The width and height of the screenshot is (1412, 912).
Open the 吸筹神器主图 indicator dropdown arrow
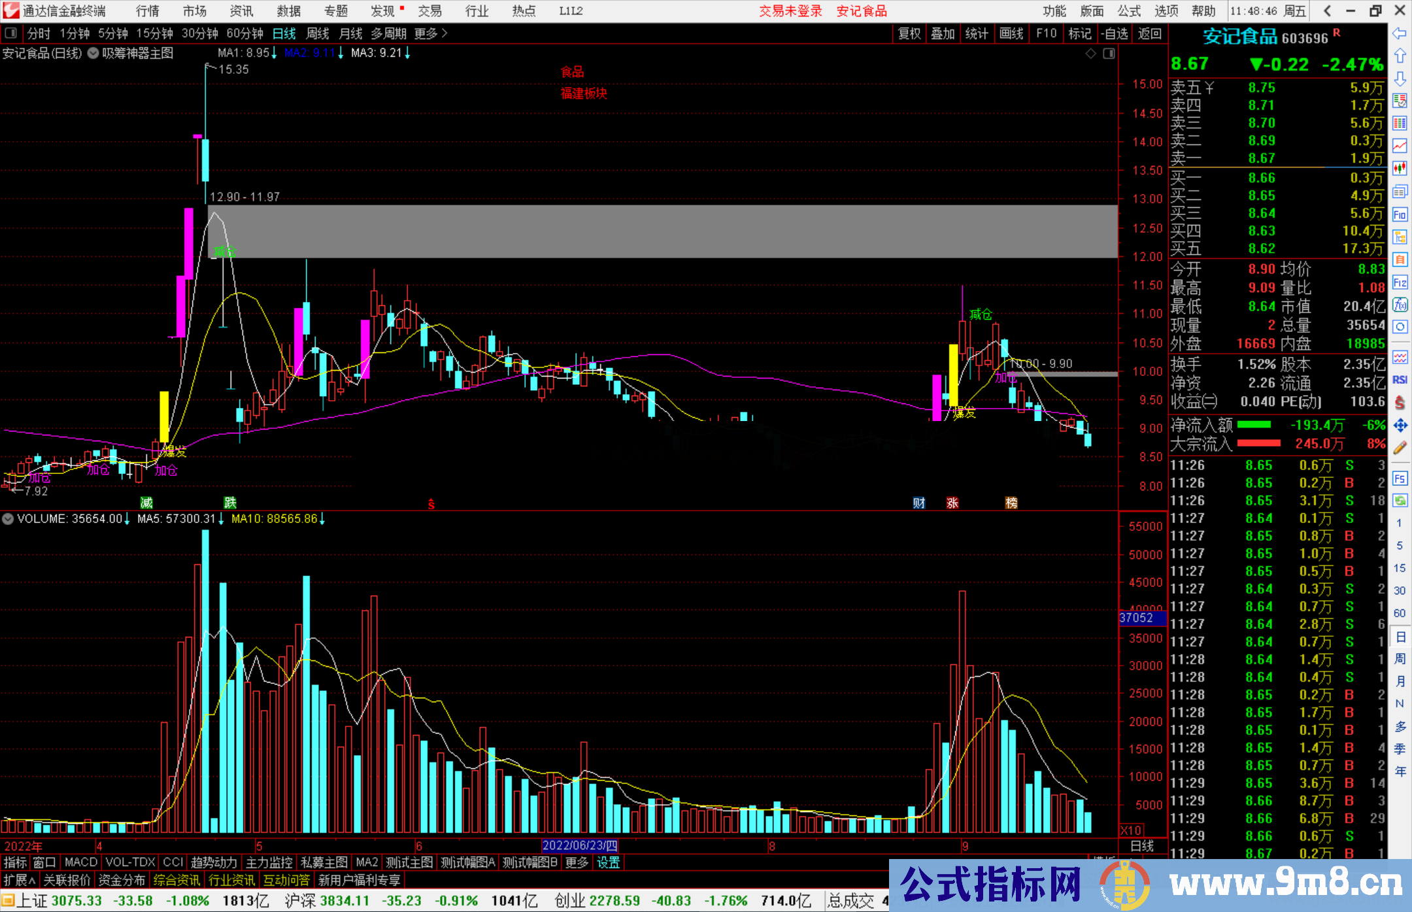coord(93,54)
